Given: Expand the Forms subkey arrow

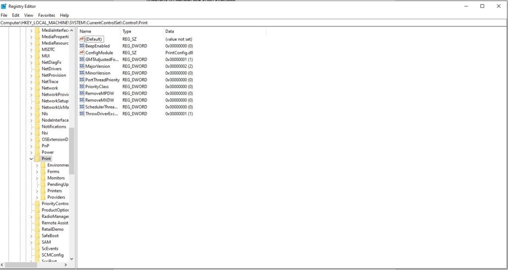Looking at the screenshot, I should pyautogui.click(x=37, y=171).
